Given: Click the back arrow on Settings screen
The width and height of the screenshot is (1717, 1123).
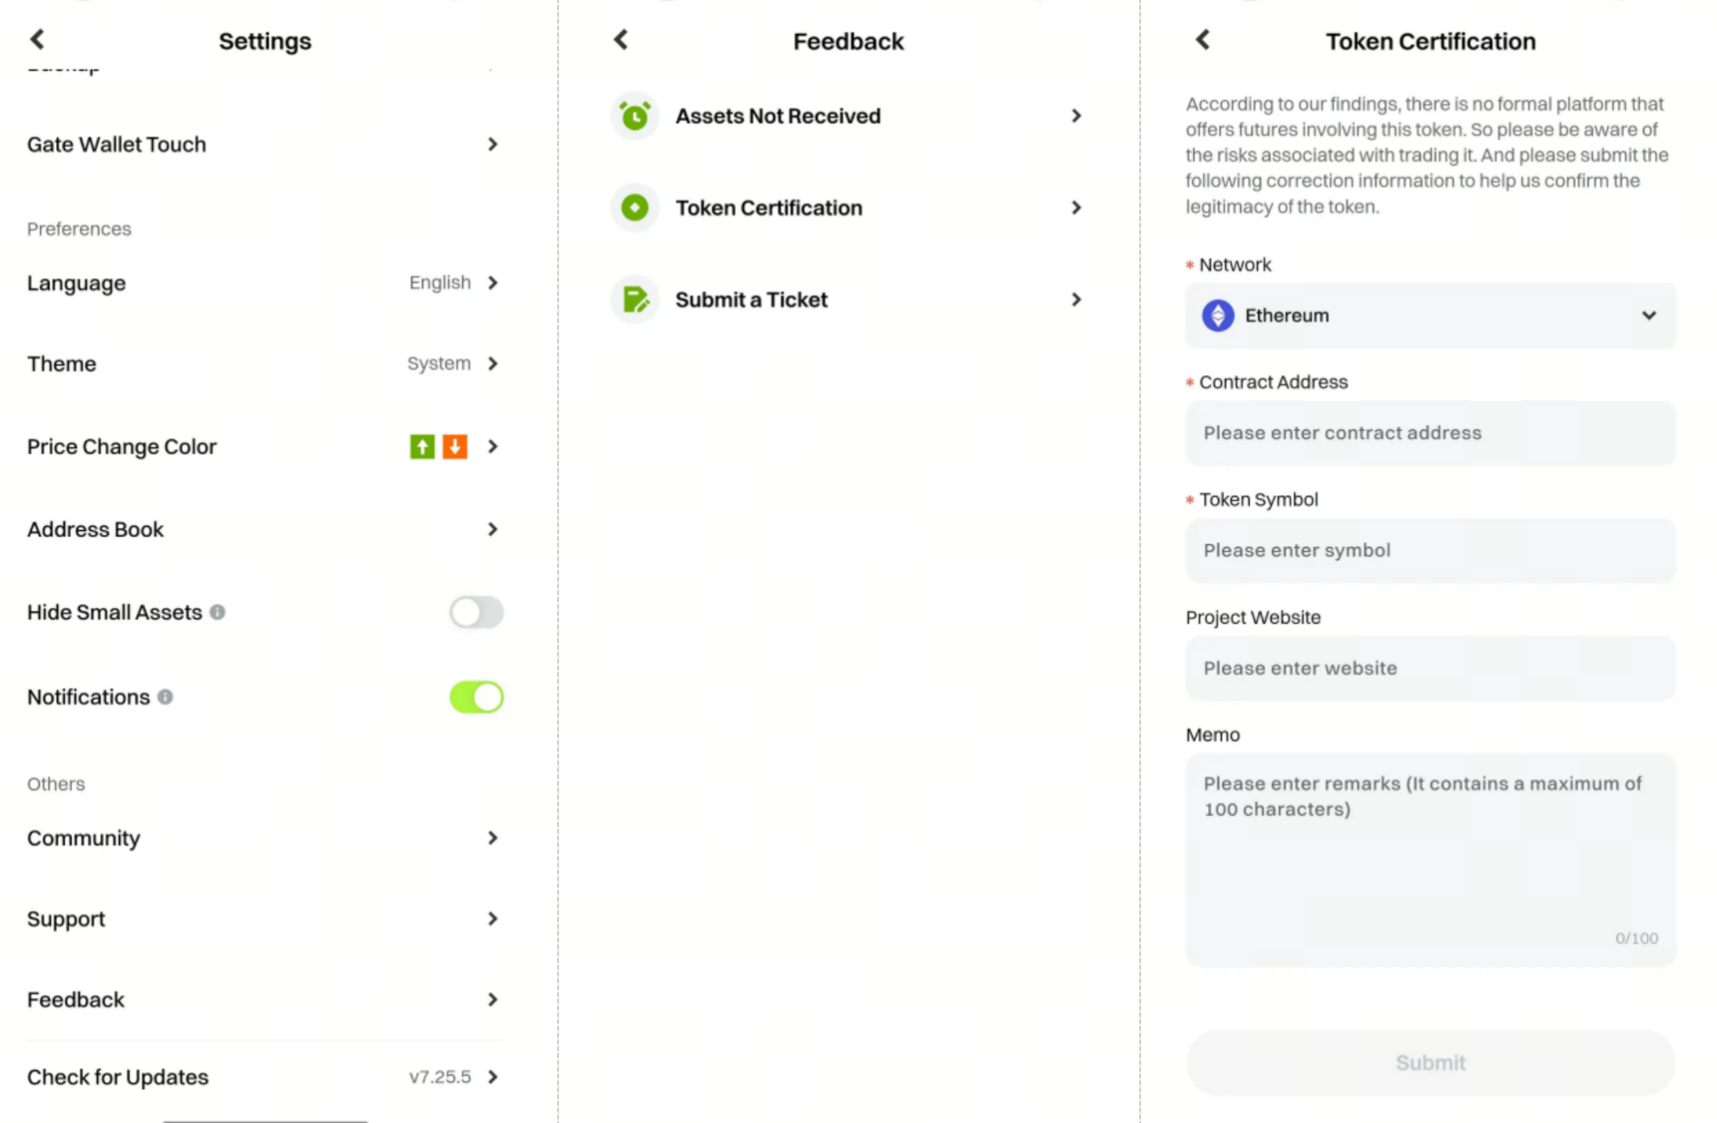Looking at the screenshot, I should pyautogui.click(x=37, y=39).
